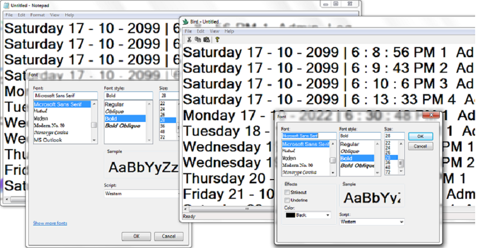This screenshot has height=248, width=482.
Task: Select size 24 in Notepad Font dialog
Action: [162, 109]
